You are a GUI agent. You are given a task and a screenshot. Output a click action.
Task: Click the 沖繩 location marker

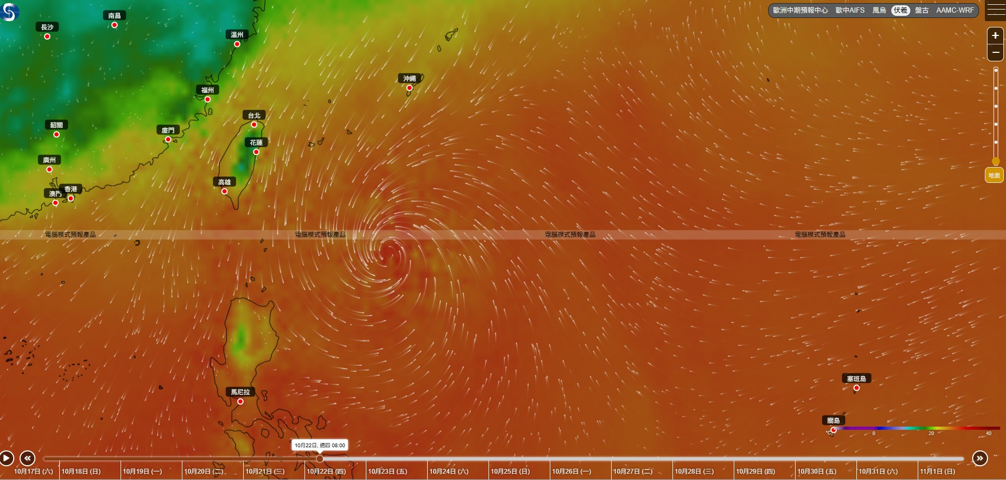pyautogui.click(x=409, y=88)
